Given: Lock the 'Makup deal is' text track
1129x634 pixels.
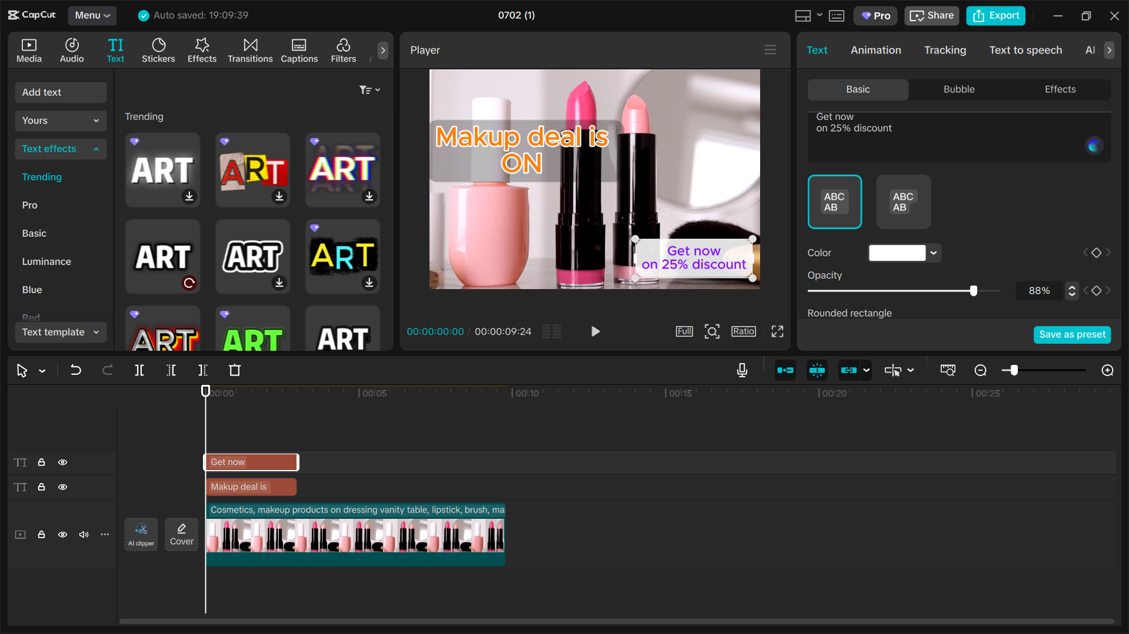Looking at the screenshot, I should (x=41, y=487).
